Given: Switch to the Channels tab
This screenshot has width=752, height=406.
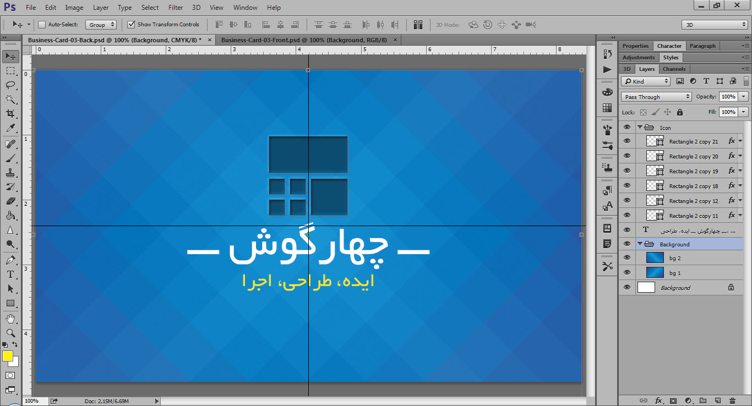Looking at the screenshot, I should pos(674,69).
